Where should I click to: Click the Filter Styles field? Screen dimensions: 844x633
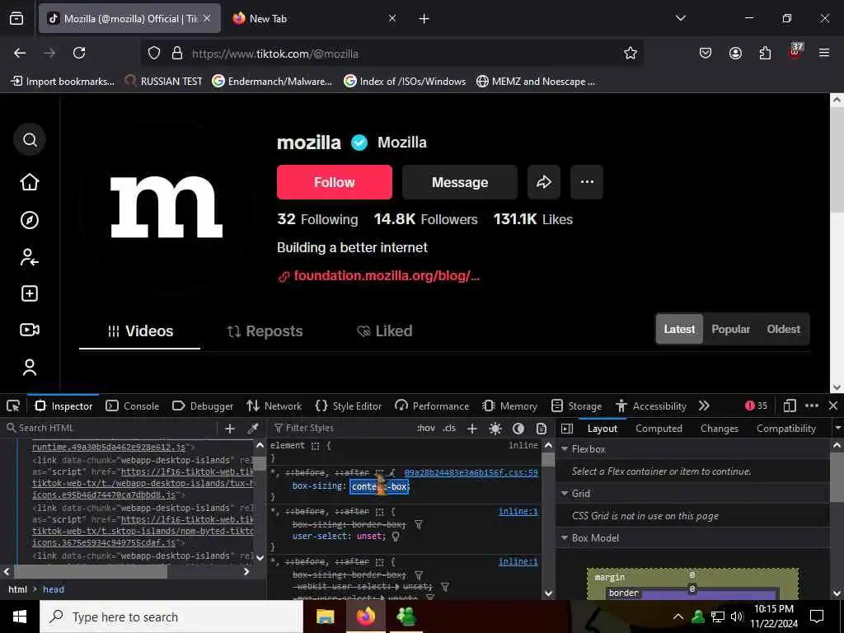pos(341,429)
